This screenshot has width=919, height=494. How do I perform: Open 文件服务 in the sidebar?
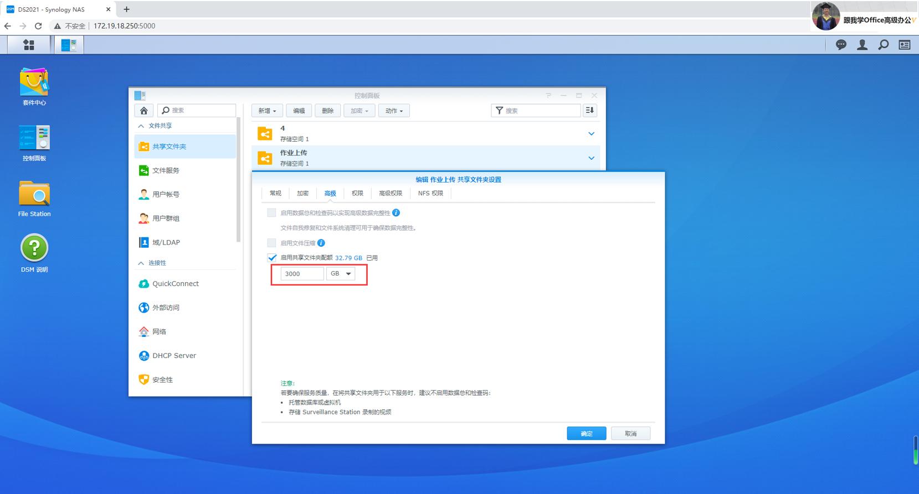185,170
